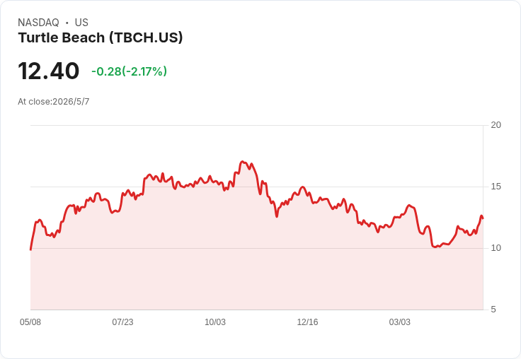Click the At close:2026/5/7 timestamp

click(54, 102)
